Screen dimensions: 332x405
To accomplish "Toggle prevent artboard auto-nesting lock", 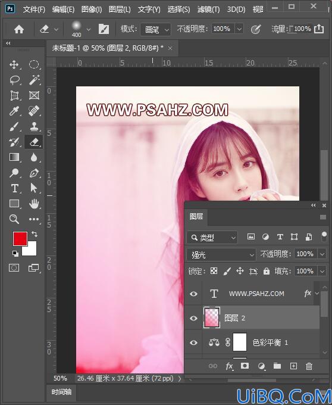I will coord(253,271).
